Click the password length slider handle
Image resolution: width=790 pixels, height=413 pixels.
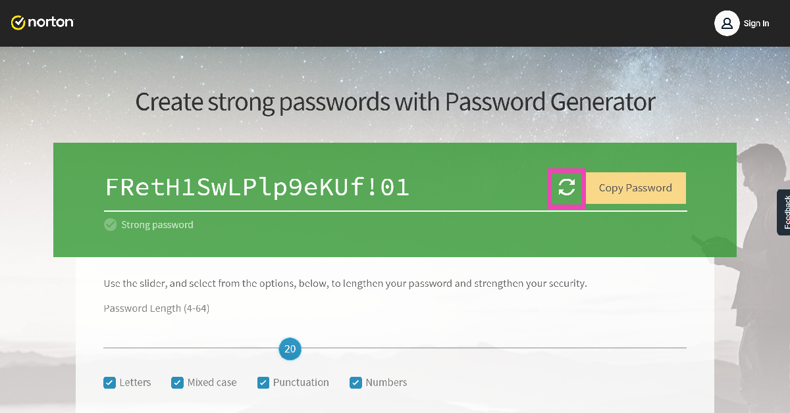click(290, 349)
